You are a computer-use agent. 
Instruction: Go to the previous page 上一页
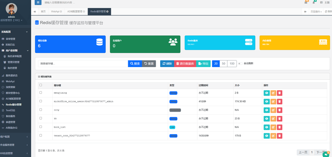coord(303,152)
